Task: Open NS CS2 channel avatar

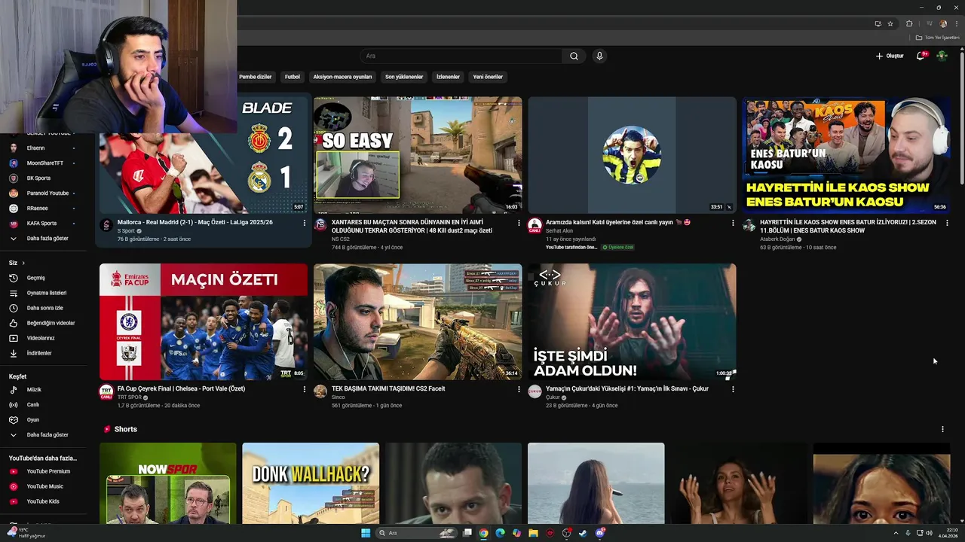Action: point(320,224)
